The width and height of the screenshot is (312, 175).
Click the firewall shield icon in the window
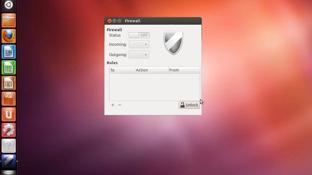point(173,43)
